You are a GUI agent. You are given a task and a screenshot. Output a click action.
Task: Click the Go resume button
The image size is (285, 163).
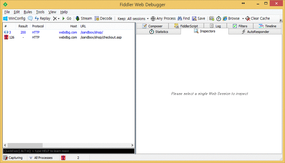(x=66, y=19)
